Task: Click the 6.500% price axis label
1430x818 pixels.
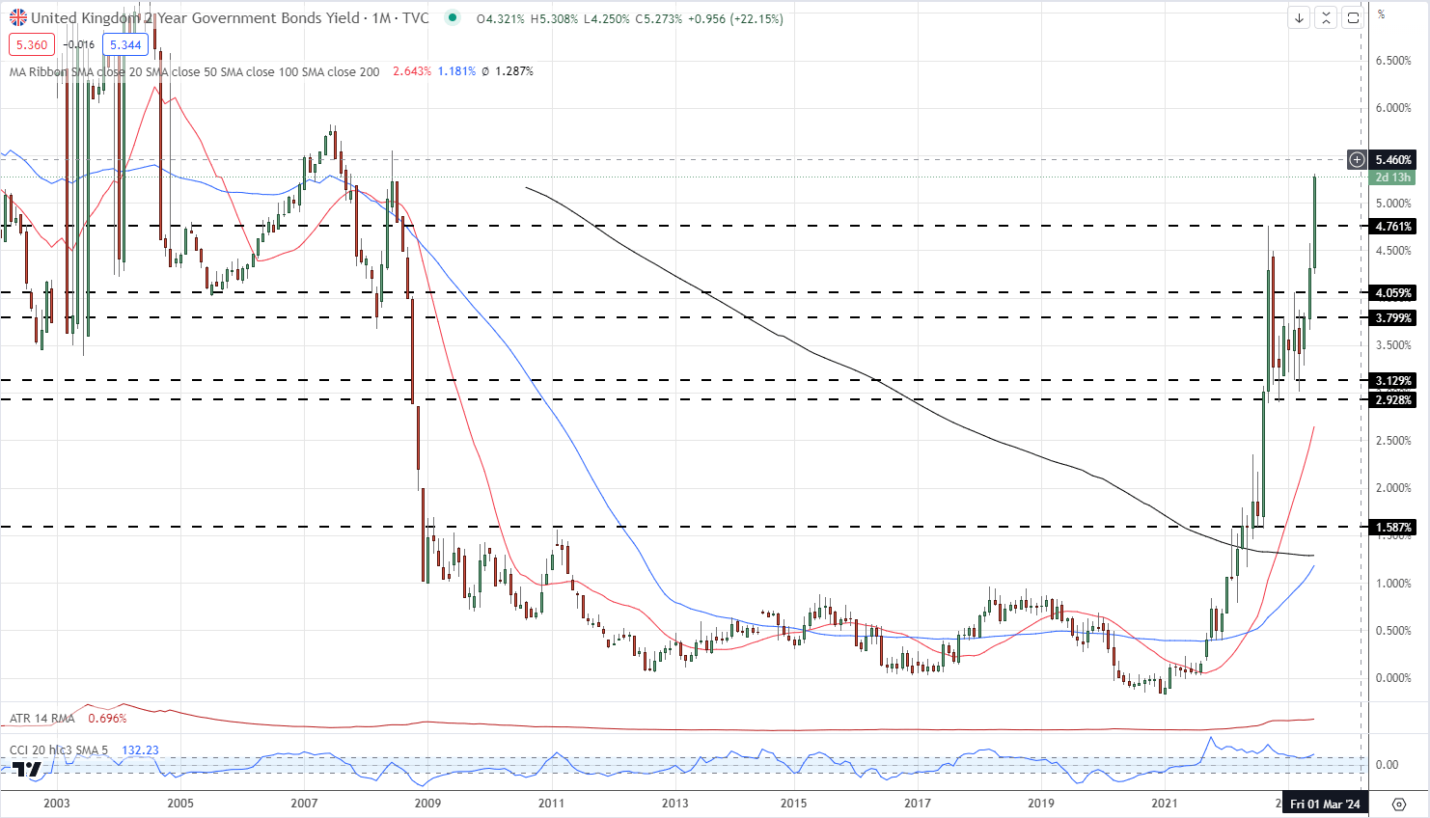Action: point(1393,61)
